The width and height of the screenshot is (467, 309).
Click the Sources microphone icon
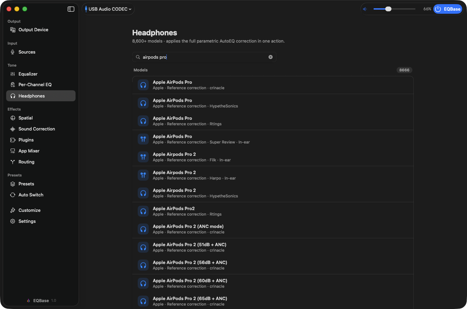click(x=13, y=52)
